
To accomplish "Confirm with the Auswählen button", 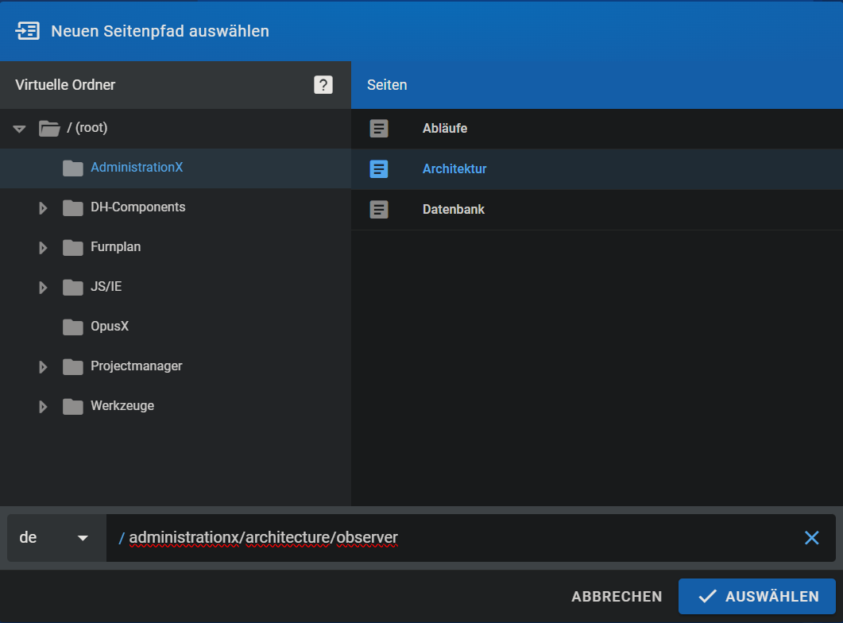I will [x=756, y=596].
